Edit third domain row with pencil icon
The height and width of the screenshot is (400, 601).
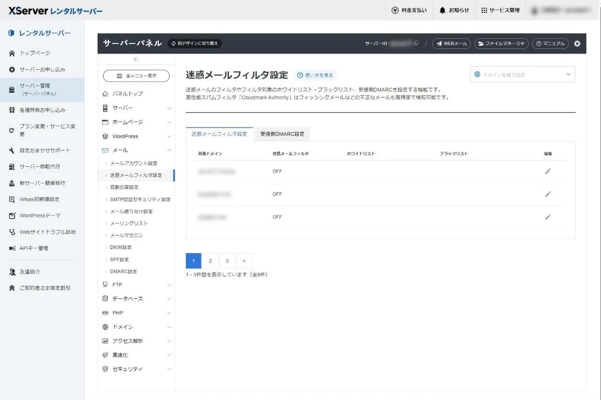click(548, 217)
